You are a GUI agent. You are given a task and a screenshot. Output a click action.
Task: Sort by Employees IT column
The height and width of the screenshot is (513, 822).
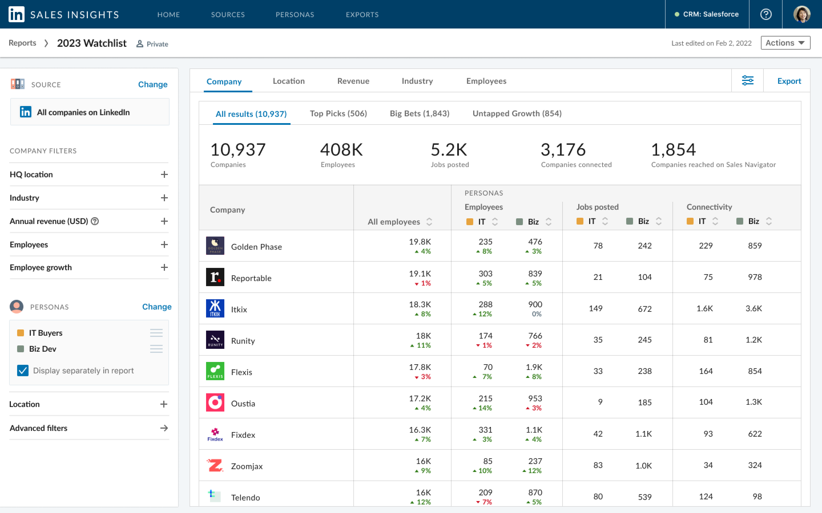pos(495,221)
